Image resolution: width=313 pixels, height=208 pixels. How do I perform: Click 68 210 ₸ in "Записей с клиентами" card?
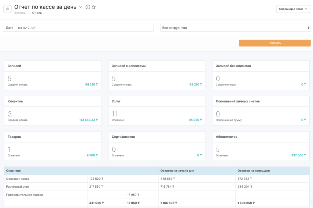tap(195, 85)
